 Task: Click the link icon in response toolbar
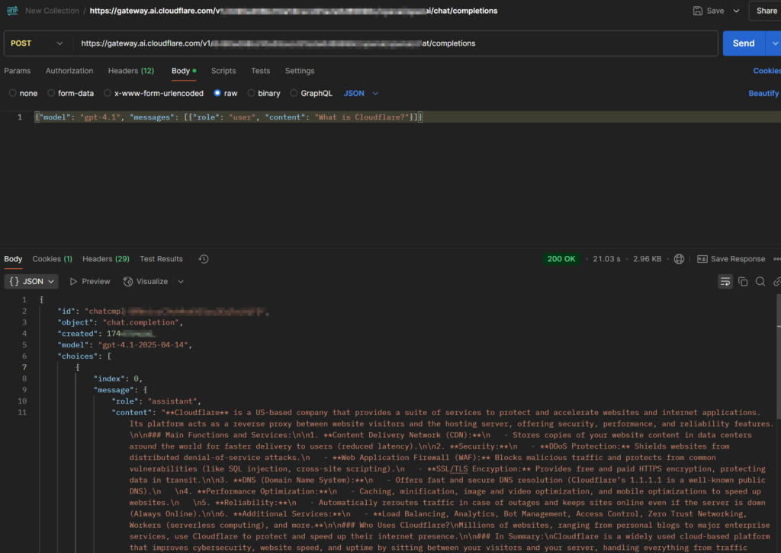[778, 281]
